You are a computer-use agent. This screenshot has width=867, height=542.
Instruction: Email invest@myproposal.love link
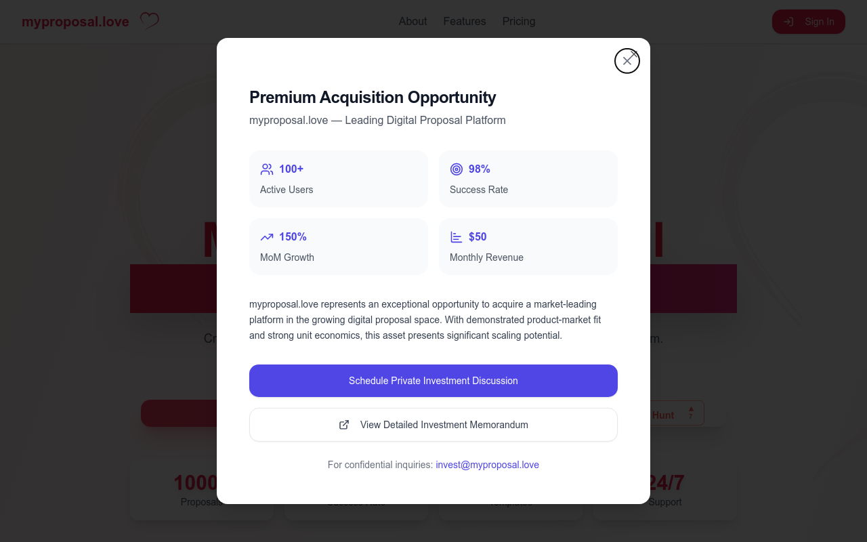(x=487, y=465)
